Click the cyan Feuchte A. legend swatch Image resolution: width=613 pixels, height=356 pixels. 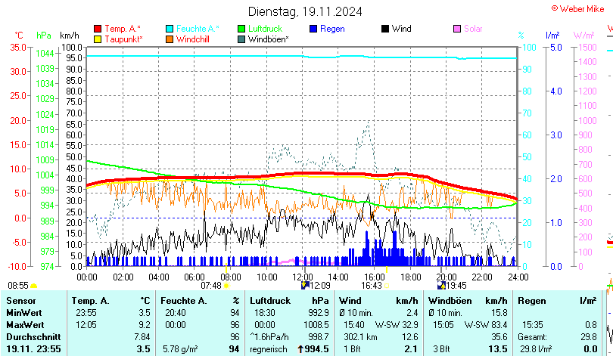pos(170,29)
